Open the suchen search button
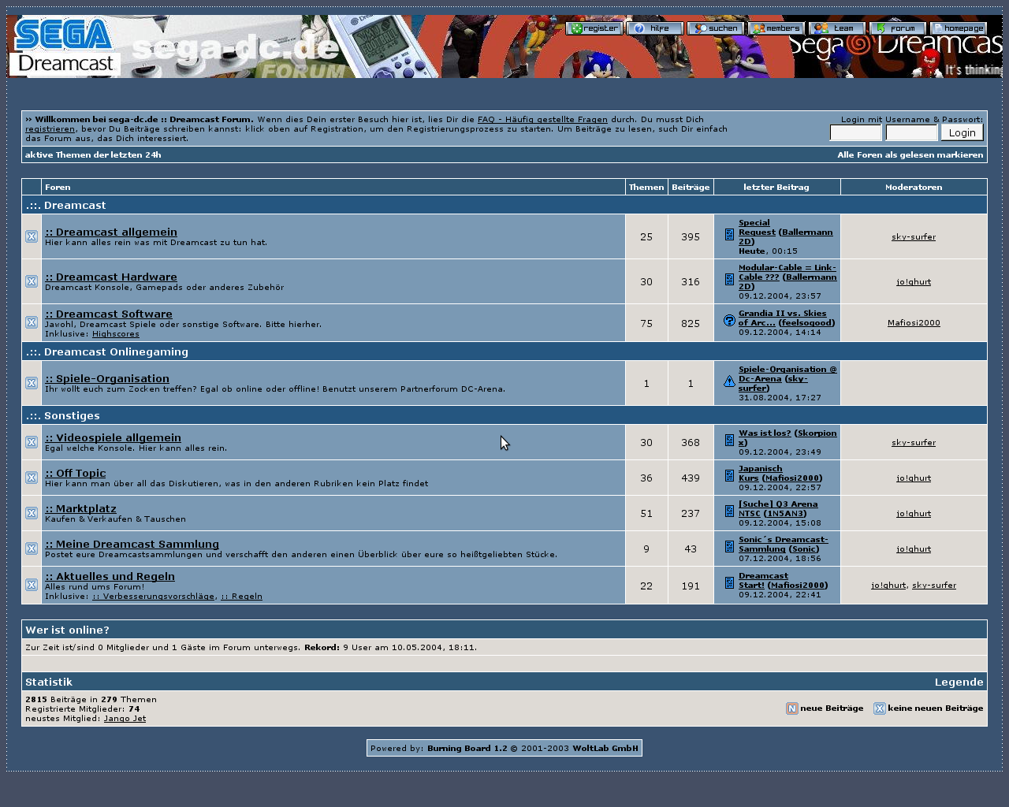 click(x=715, y=28)
